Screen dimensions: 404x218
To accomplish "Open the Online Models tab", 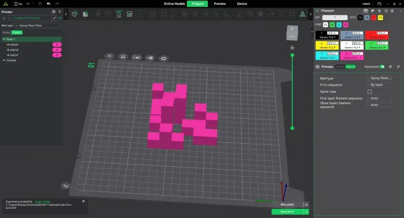I will 174,4.
